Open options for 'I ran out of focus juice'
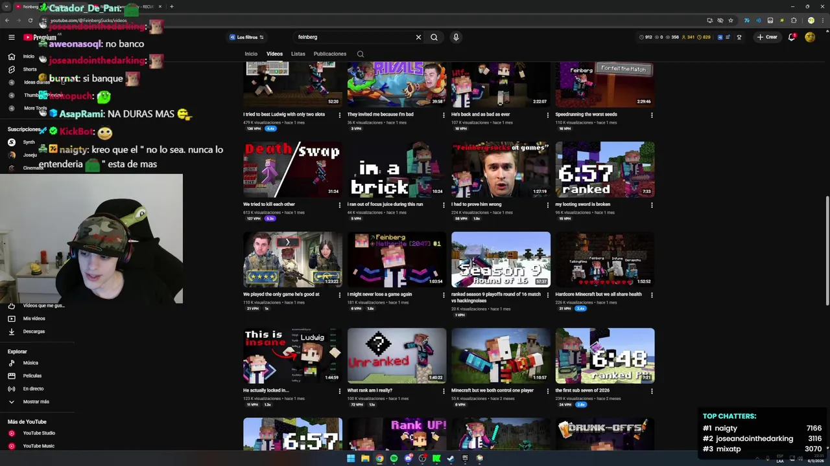The width and height of the screenshot is (830, 466). 444,205
